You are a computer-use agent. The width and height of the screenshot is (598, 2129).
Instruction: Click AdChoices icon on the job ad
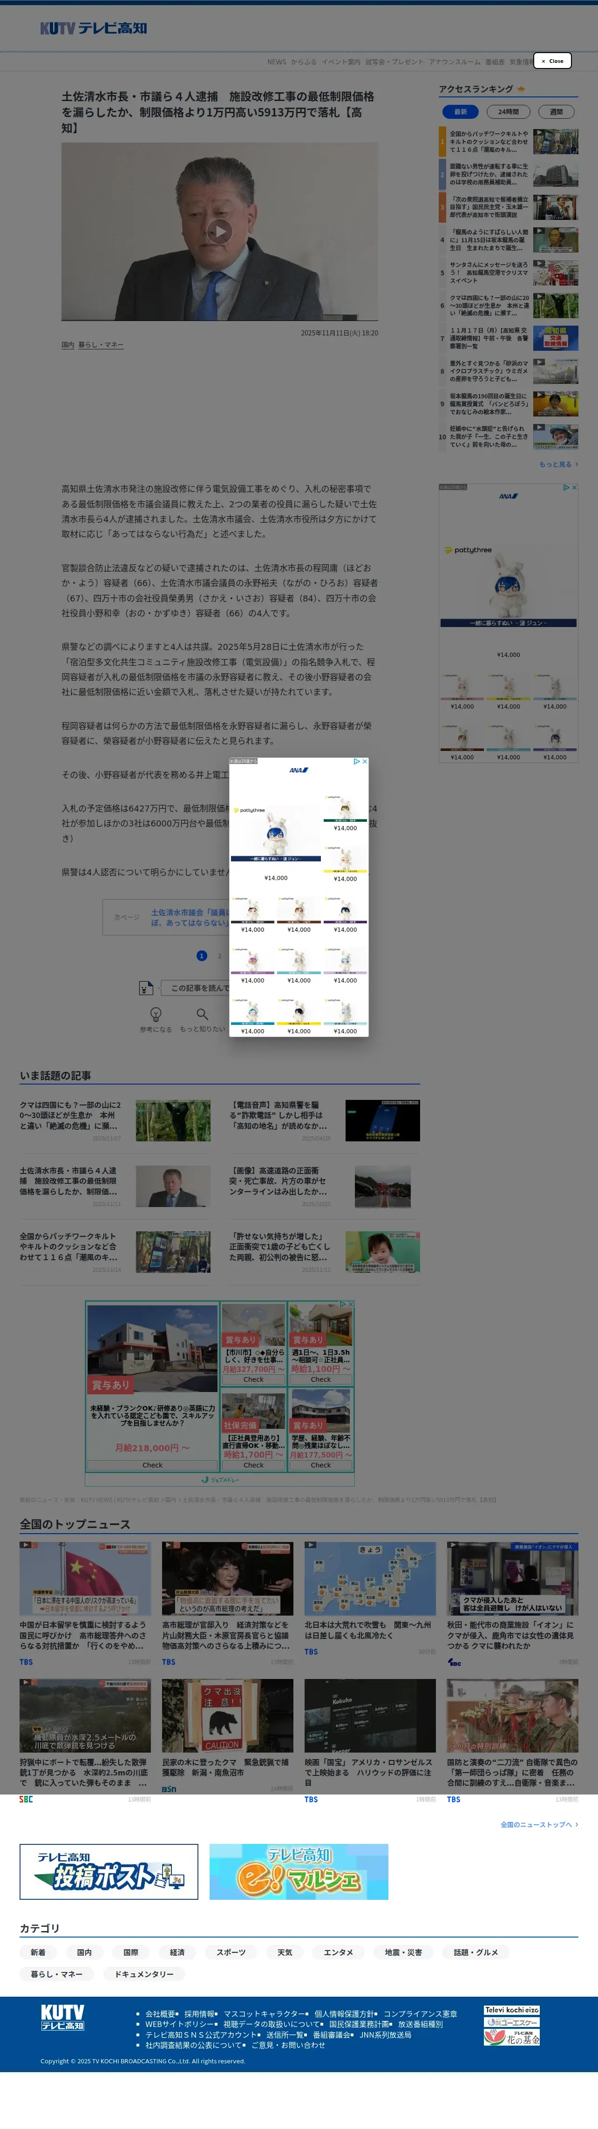coord(344,1304)
